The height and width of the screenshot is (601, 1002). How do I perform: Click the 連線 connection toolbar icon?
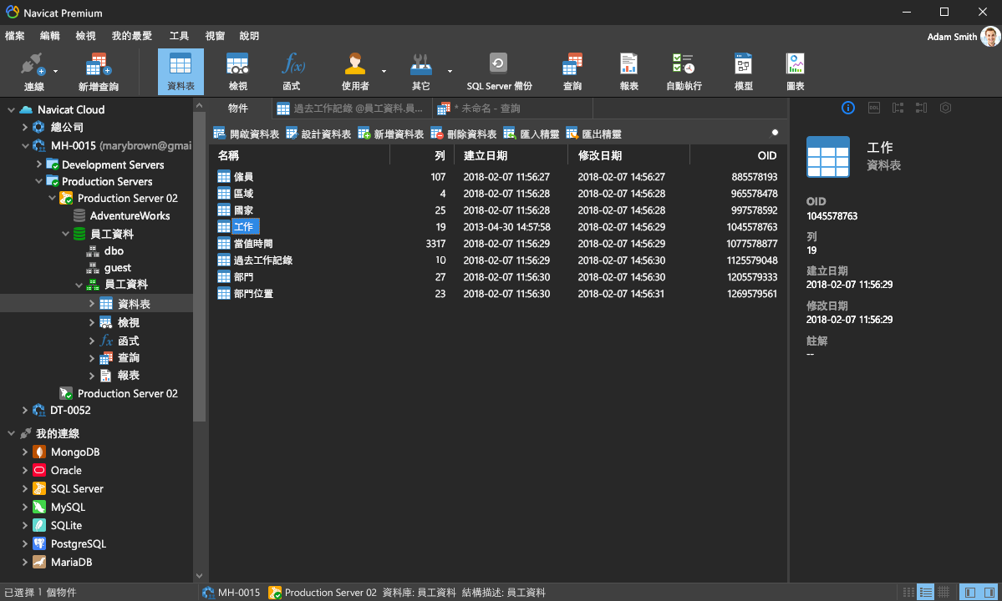coord(33,72)
